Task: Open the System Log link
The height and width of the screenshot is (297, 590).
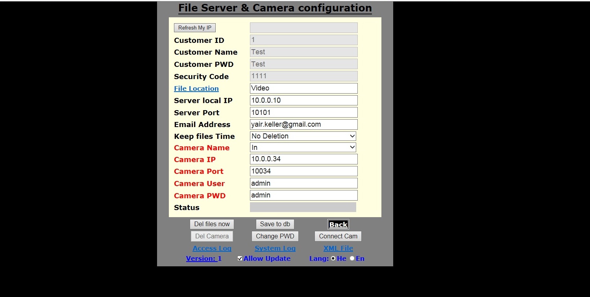Action: (x=275, y=249)
